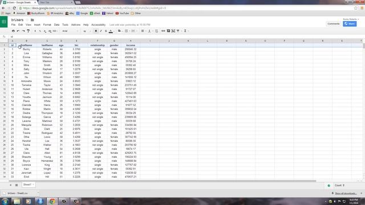This screenshot has width=365, height=205.
Task: Click the Share button
Action: (x=350, y=24)
